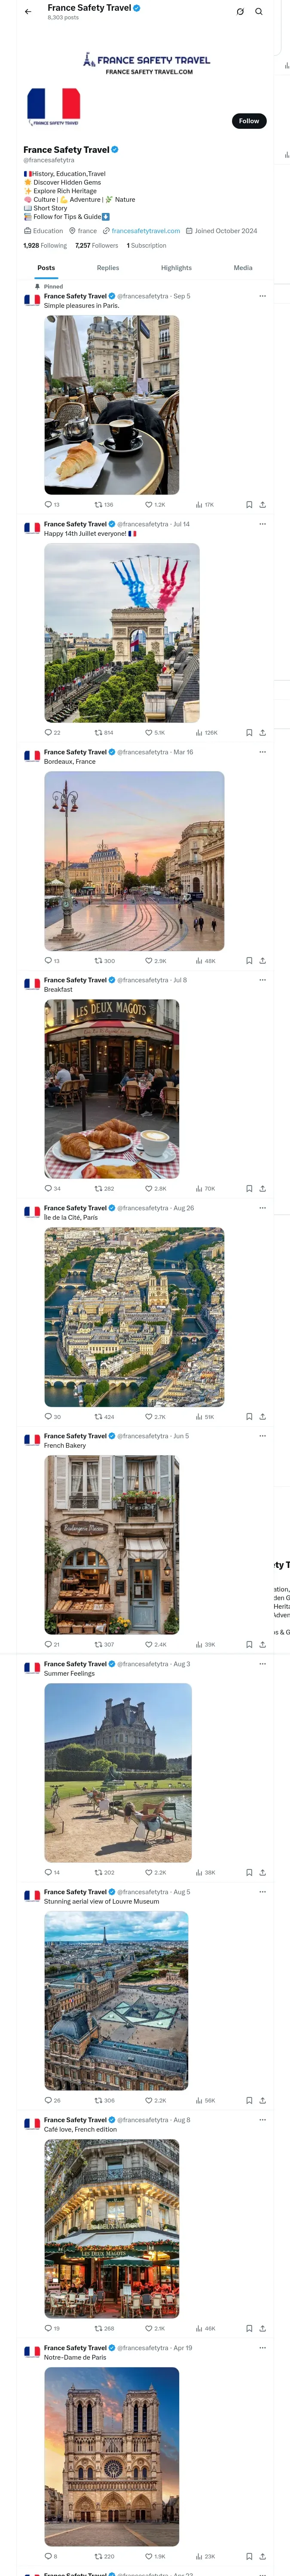Click the search magnifier icon in header

(x=258, y=12)
